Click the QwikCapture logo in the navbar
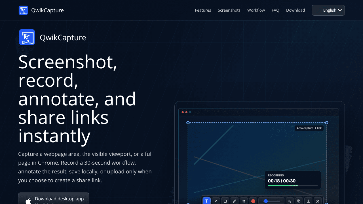 coord(23,10)
